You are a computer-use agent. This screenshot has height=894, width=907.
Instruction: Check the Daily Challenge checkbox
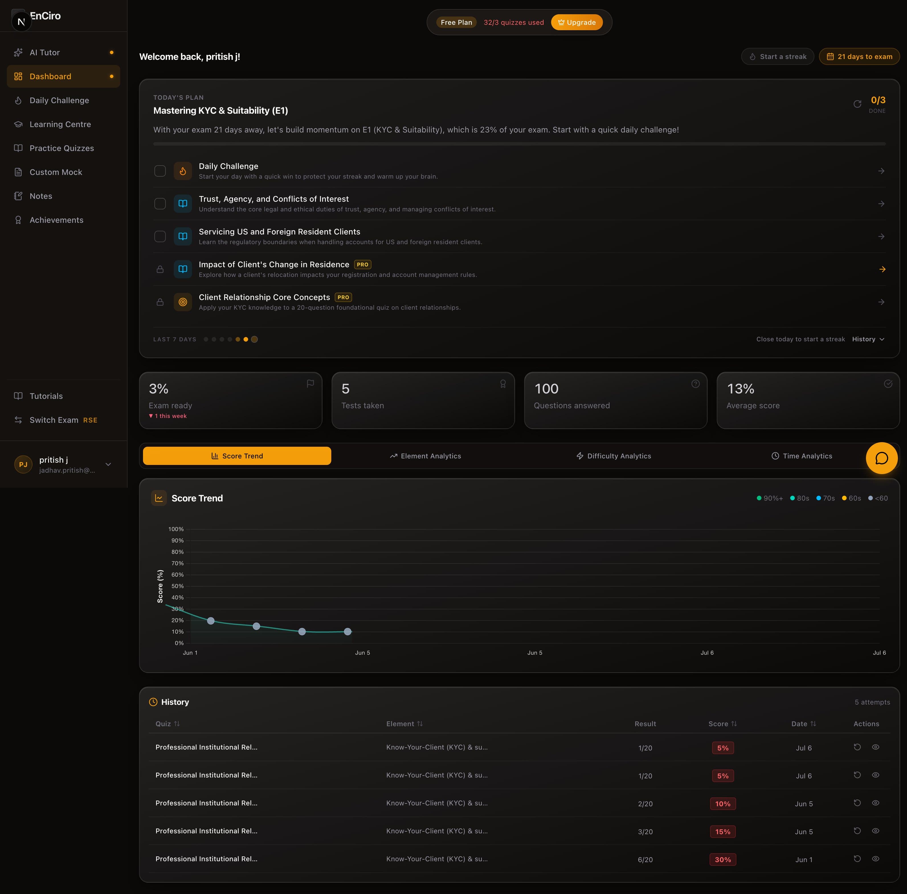point(160,171)
